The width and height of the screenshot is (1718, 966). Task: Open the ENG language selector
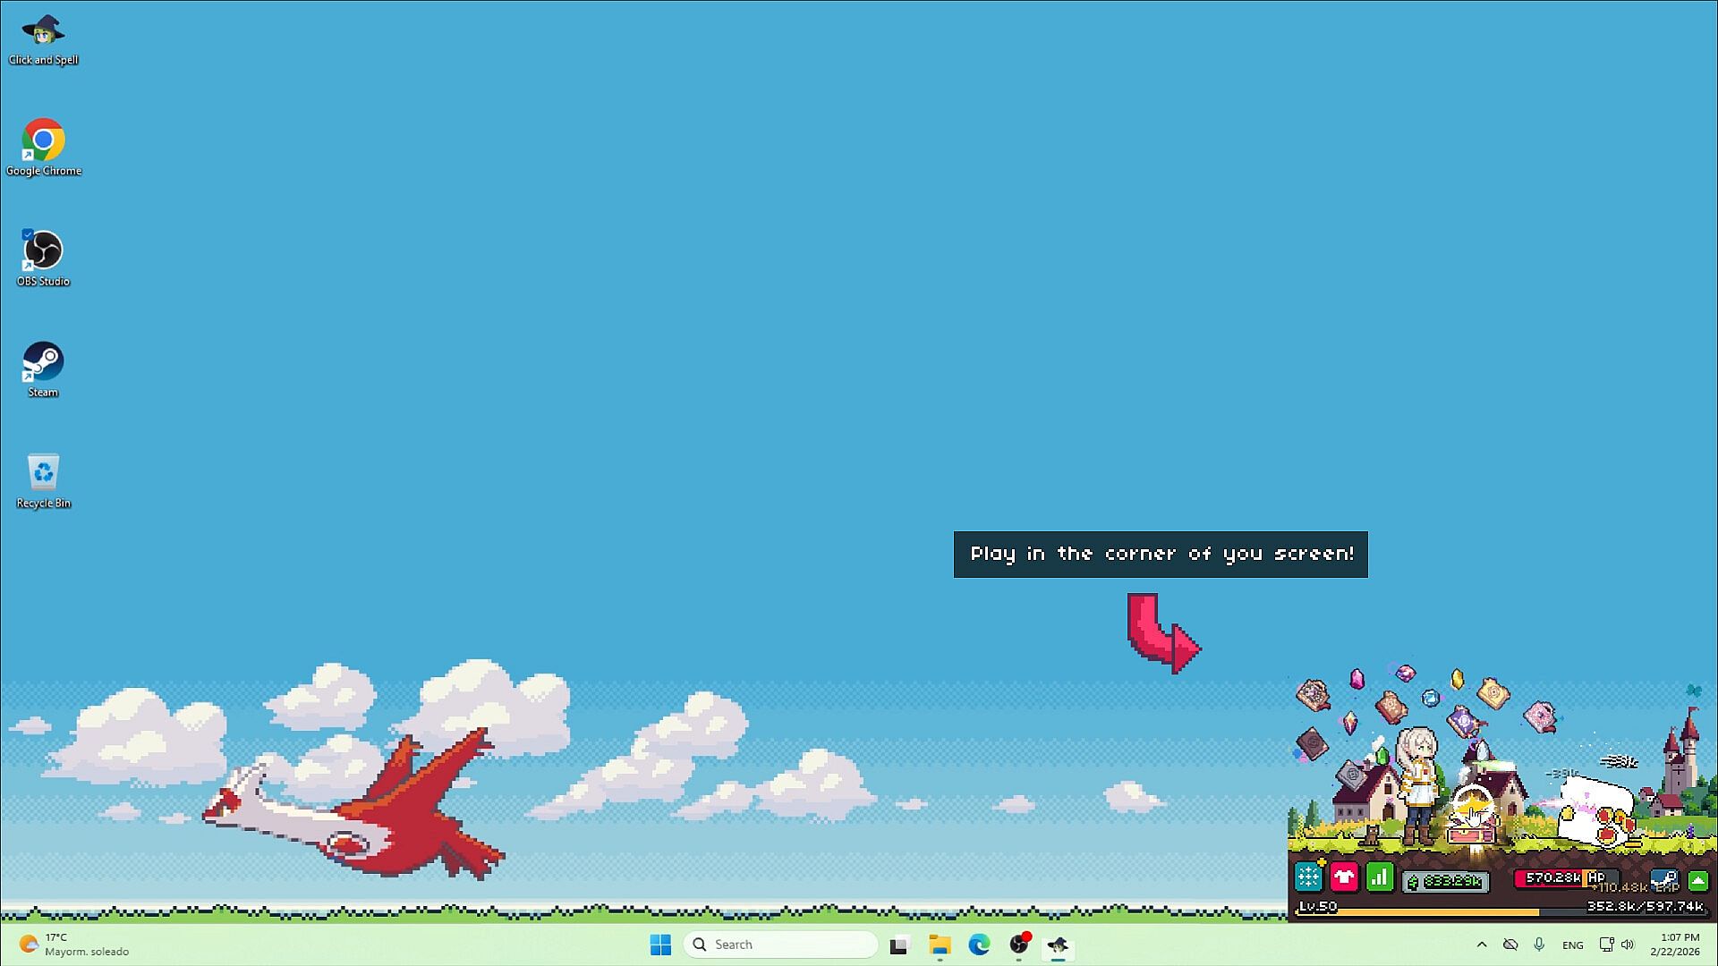click(x=1572, y=945)
